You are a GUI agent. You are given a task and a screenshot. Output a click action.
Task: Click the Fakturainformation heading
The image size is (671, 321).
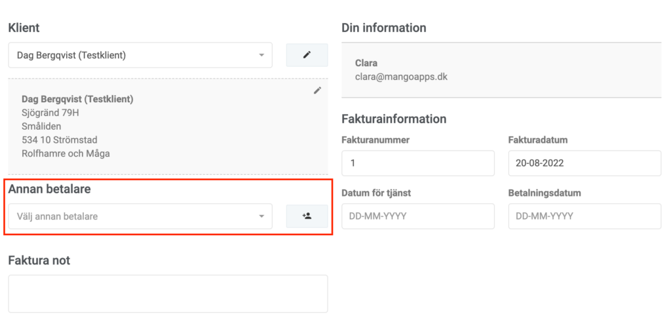(x=394, y=119)
